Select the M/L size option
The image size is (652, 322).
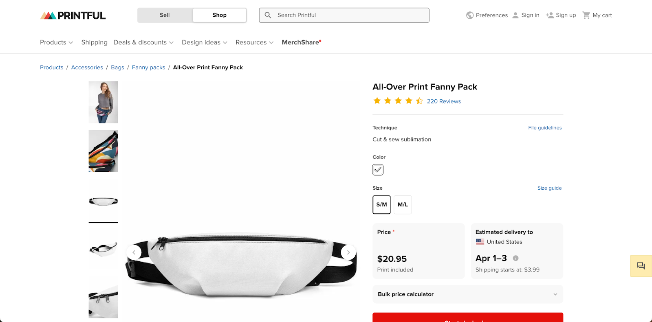[403, 205]
